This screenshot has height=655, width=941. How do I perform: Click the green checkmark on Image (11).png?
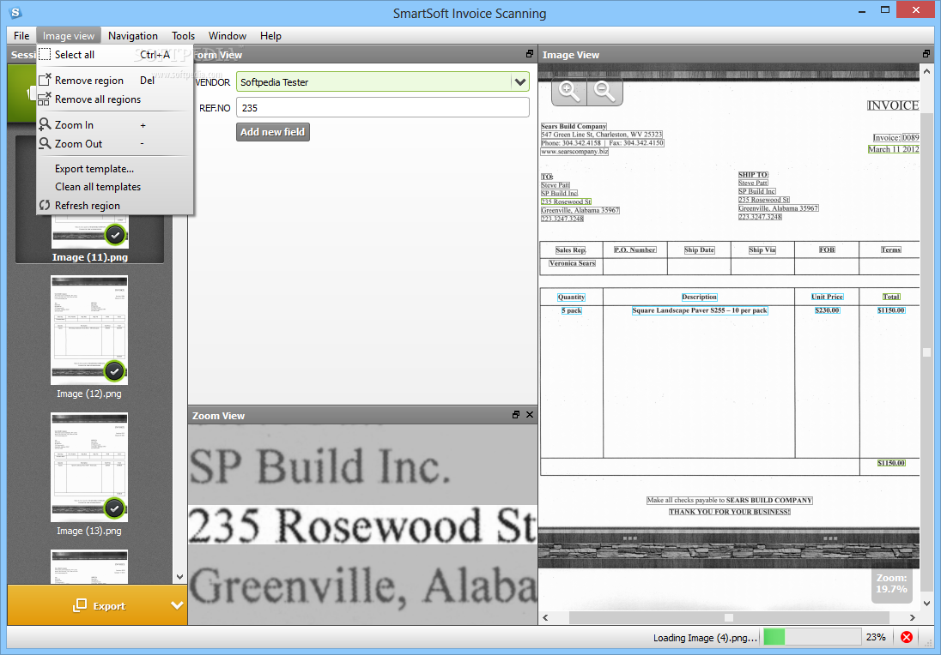point(115,235)
